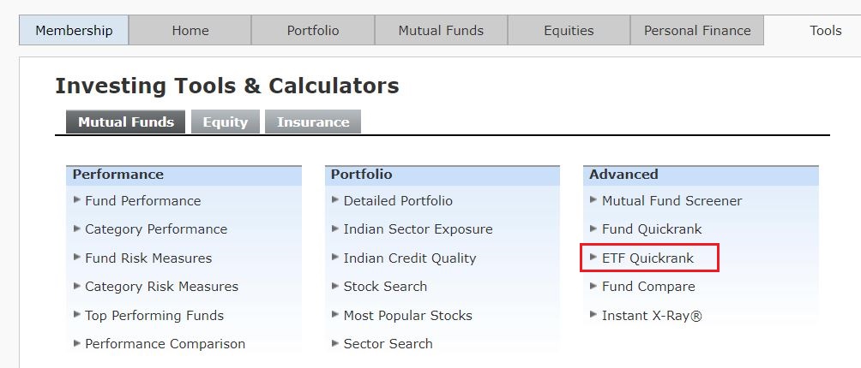Click the Category Performance link
861x368 pixels.
(156, 229)
